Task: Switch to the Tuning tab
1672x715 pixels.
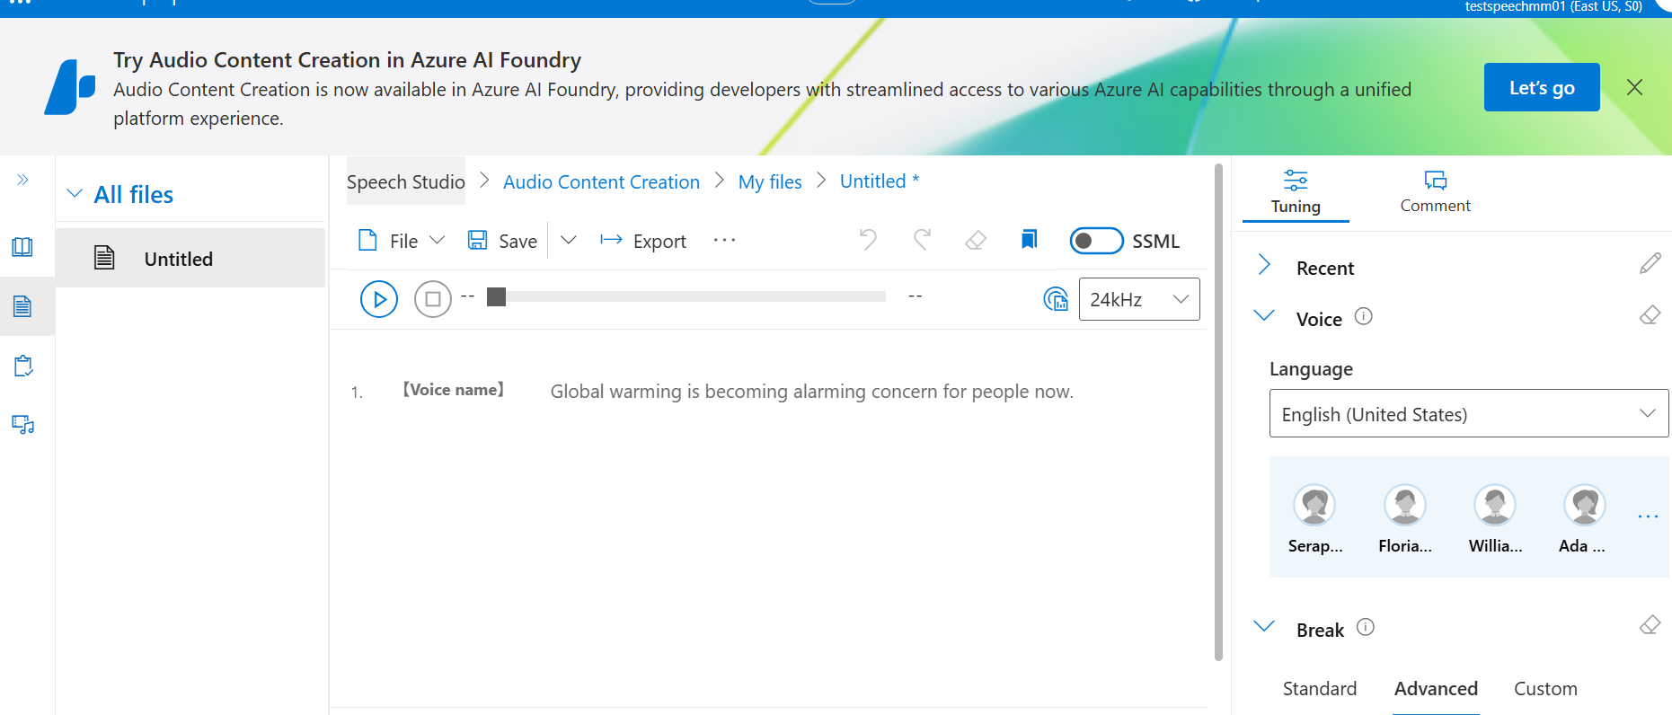Action: click(x=1296, y=192)
